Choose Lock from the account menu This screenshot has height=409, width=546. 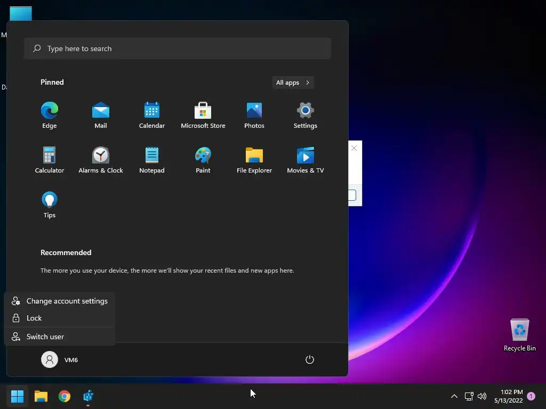[60, 318]
